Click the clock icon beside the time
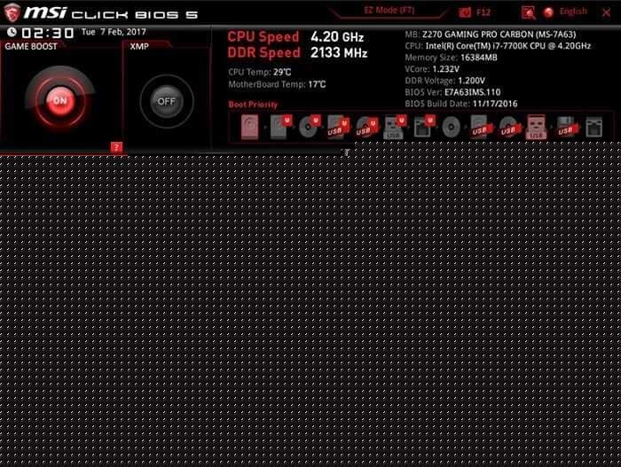621x467 pixels. point(12,32)
